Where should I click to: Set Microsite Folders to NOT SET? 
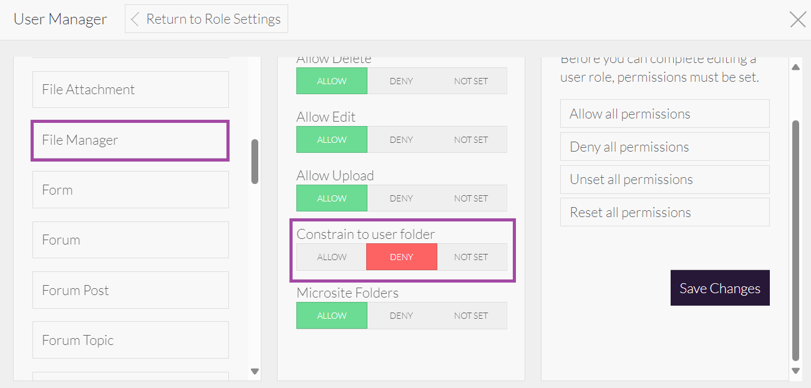470,315
